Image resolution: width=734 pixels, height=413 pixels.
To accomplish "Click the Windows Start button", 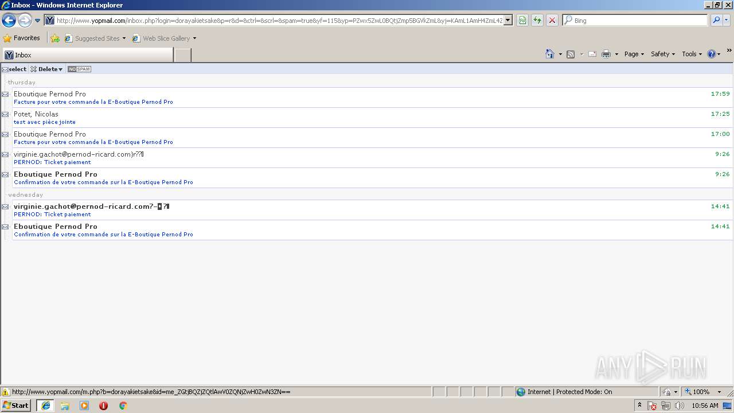I will click(x=15, y=406).
